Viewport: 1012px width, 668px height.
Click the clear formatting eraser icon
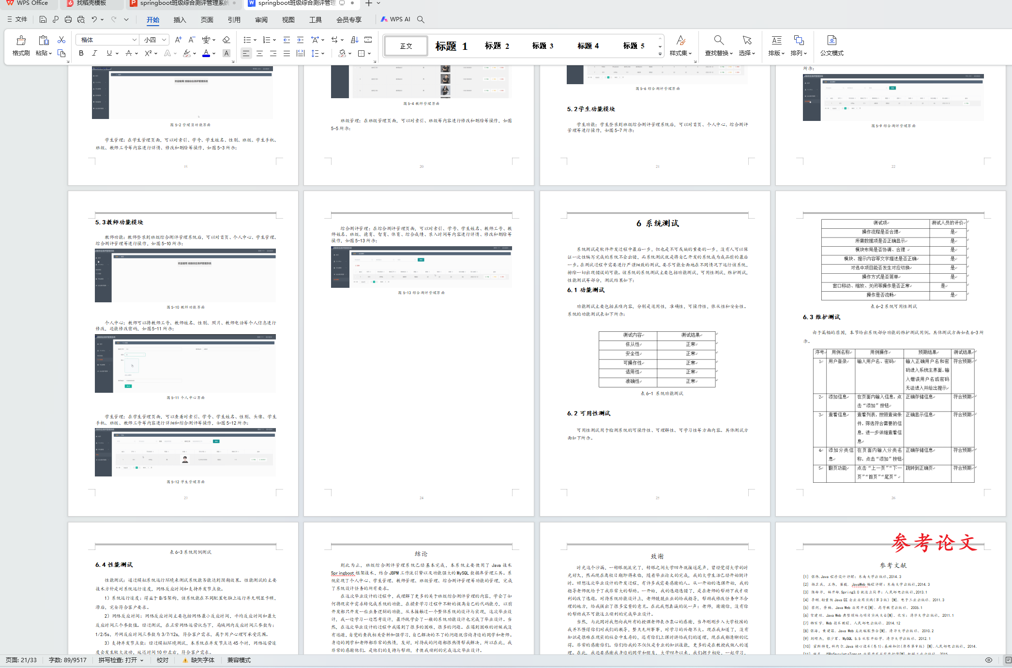(226, 40)
